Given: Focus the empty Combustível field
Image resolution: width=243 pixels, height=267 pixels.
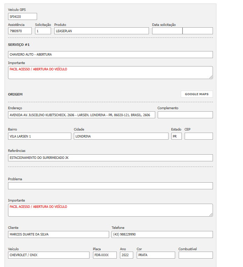Looking at the screenshot, I should (195, 255).
